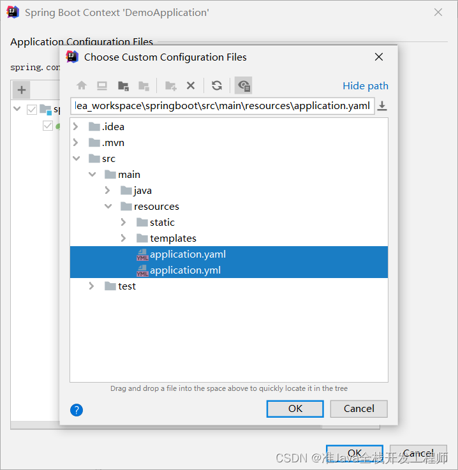Collapse the main folder node
Viewport: 458px width, 470px height.
click(x=92, y=174)
